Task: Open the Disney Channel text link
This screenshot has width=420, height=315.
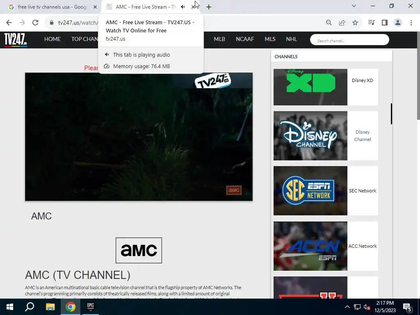Action: [363, 136]
